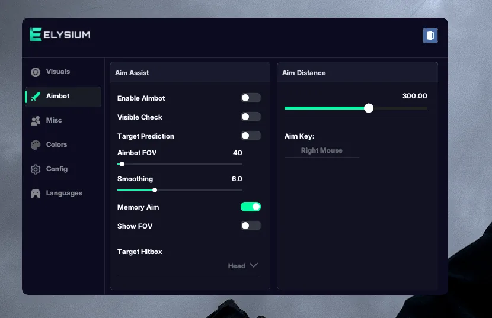Click the Enable Aimbot label

141,98
